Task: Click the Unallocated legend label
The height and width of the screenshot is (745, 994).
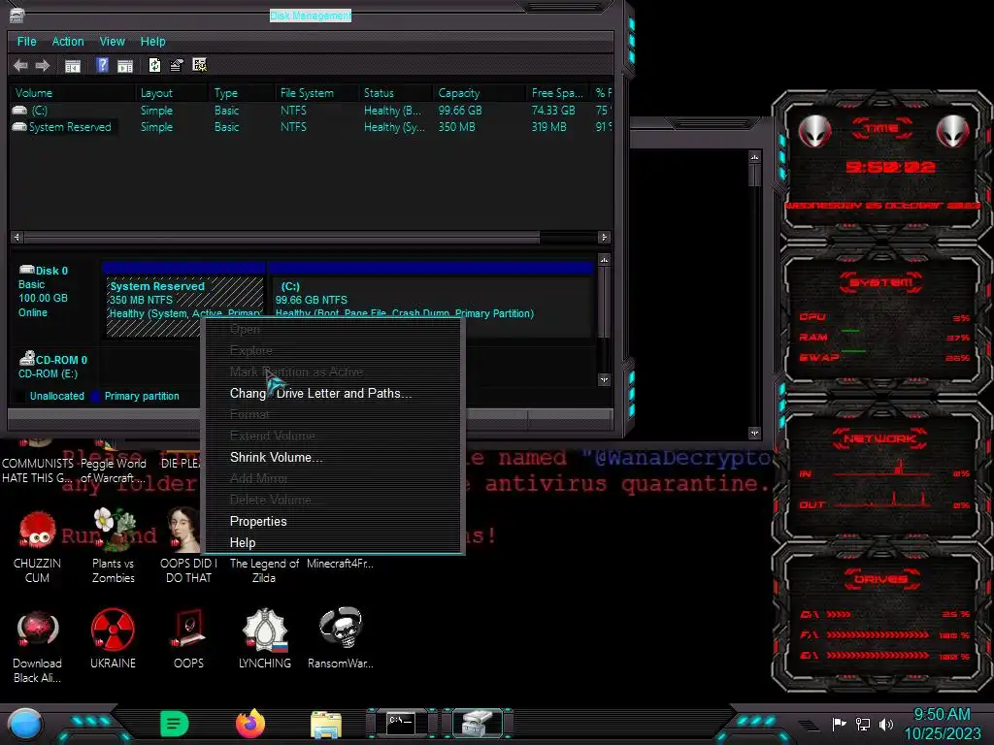Action: point(57,396)
